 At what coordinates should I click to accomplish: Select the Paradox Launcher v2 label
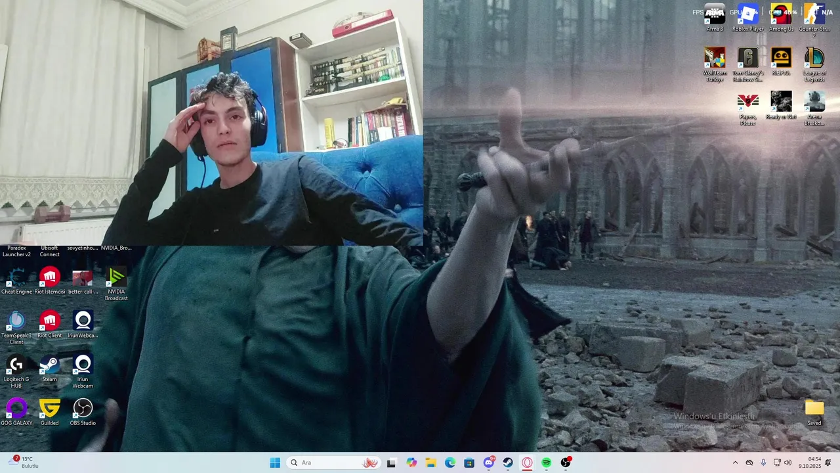pos(16,251)
